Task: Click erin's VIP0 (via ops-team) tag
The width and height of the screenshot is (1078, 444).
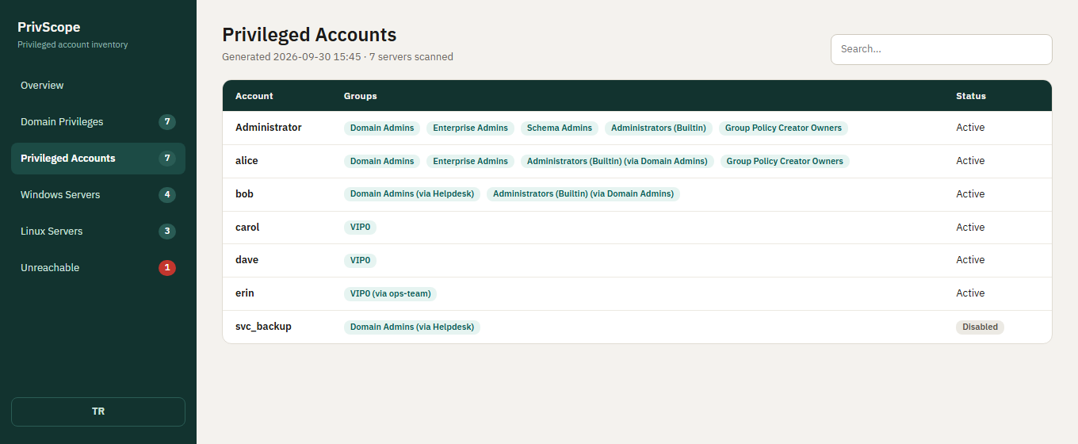Action: tap(390, 294)
